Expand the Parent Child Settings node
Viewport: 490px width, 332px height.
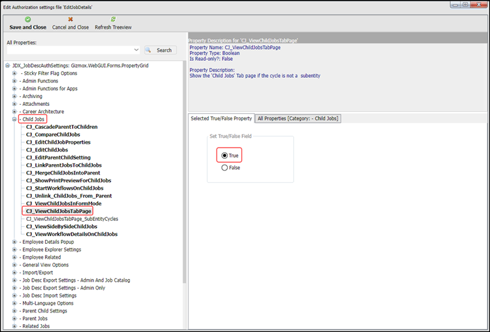click(x=14, y=311)
